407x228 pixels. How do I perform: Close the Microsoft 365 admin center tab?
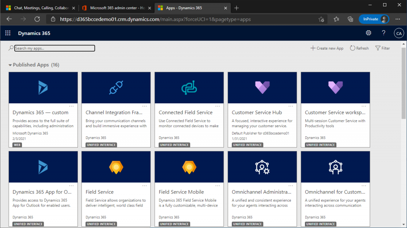[x=149, y=8]
